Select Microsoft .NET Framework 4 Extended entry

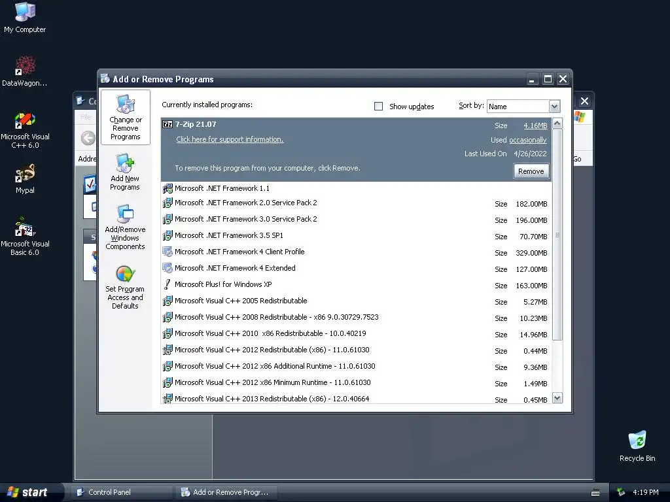[357, 268]
